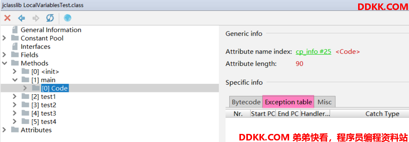Expand the [4] test3 method
Screen dimensions: 409x142
pyautogui.click(x=15, y=114)
